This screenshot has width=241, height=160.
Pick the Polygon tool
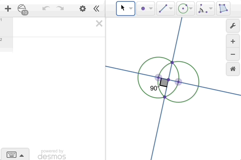point(223,8)
